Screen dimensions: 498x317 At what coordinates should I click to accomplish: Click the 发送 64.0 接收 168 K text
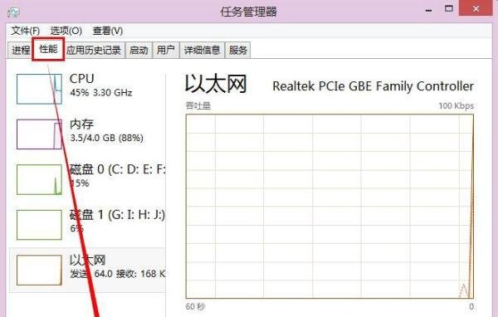(x=118, y=274)
